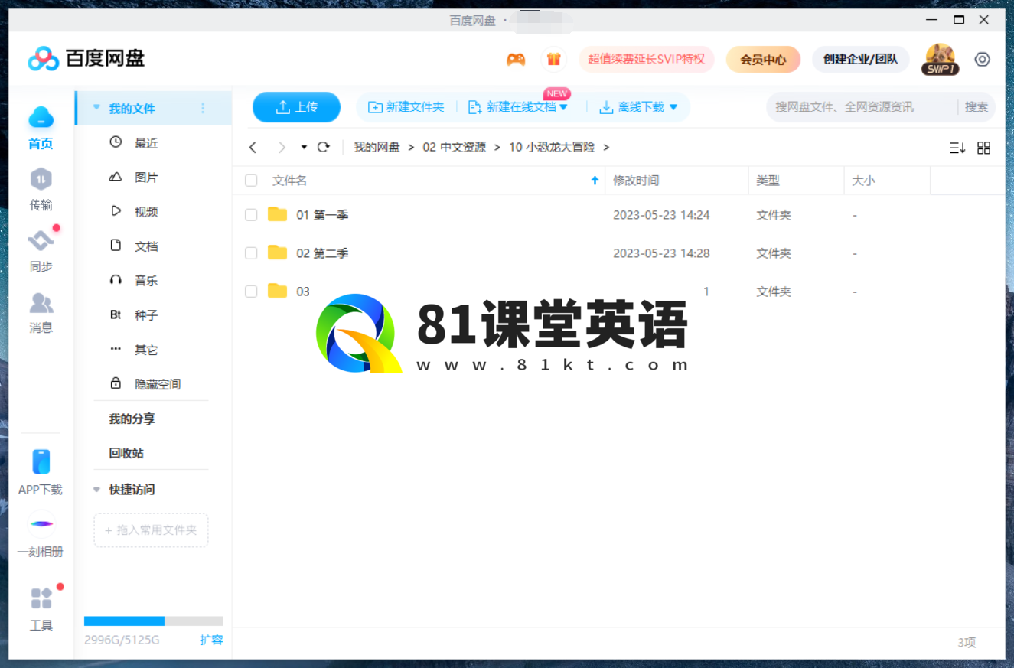Click the 新建文件夹 button

pyautogui.click(x=406, y=107)
